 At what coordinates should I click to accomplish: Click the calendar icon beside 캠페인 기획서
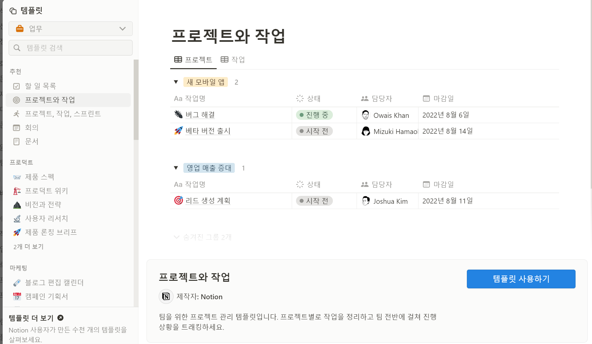click(17, 297)
